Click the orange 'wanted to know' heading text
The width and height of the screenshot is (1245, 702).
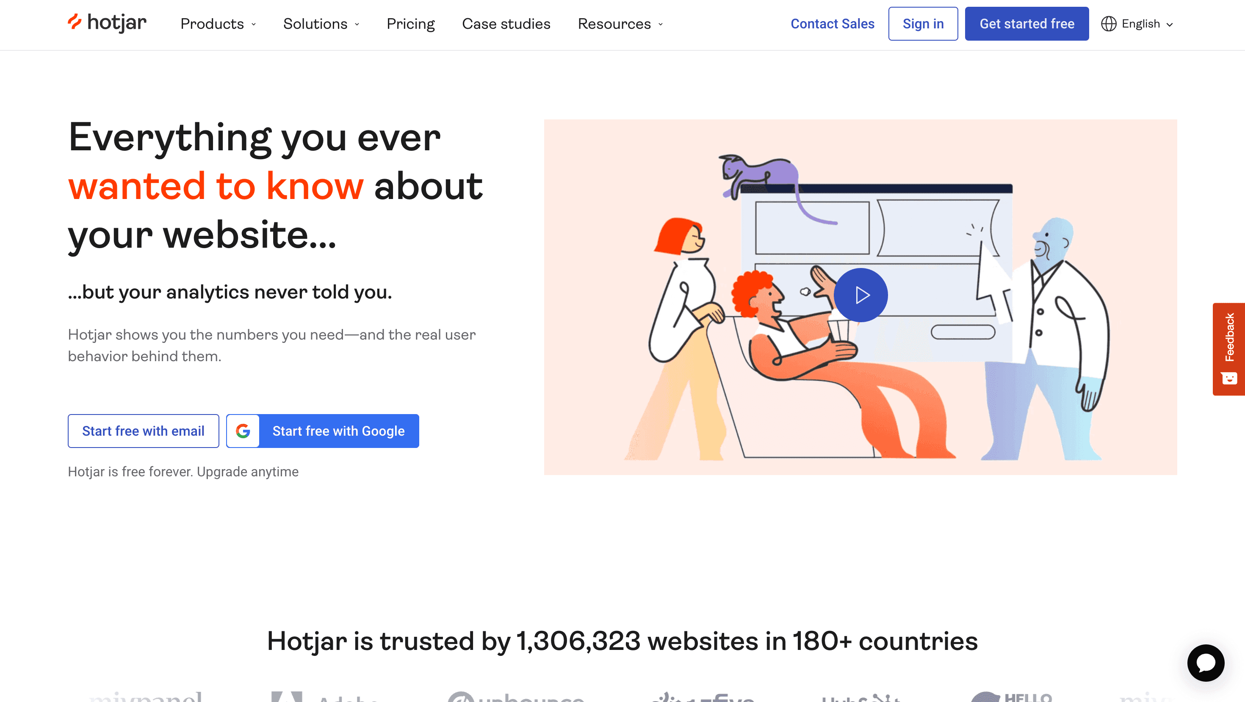click(x=216, y=186)
